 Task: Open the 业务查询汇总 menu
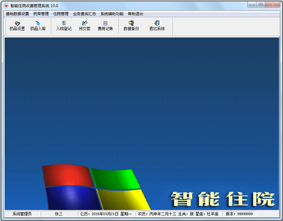click(x=84, y=14)
